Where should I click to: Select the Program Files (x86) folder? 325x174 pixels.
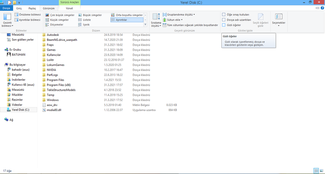point(58,85)
